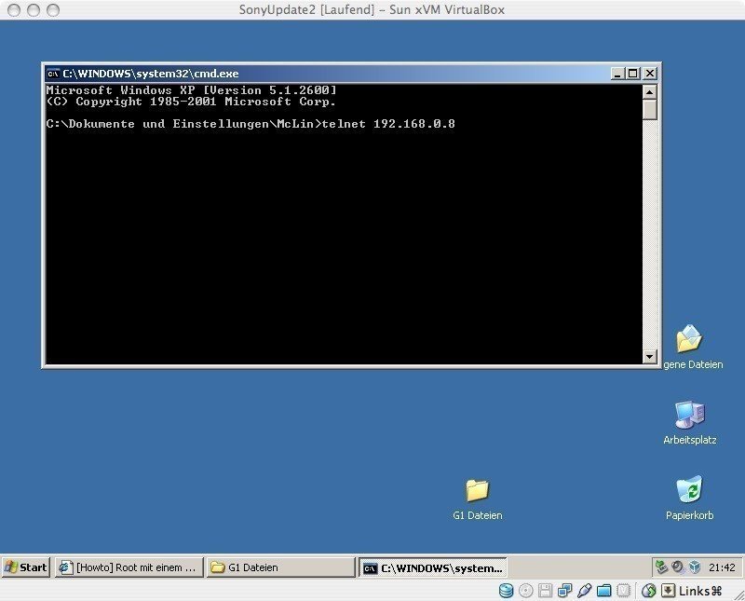The image size is (745, 601).
Task: Click the yellow minimize button of VirtualBox window
Action: 34,10
